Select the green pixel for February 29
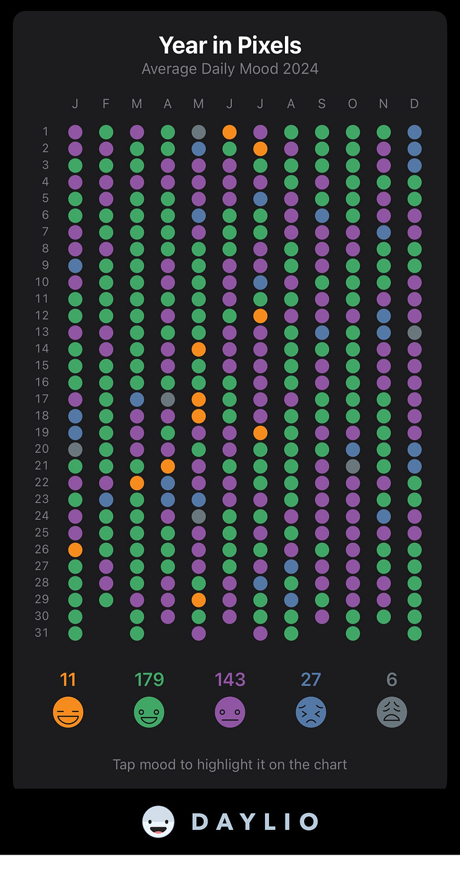This screenshot has height=872, width=460. click(106, 599)
